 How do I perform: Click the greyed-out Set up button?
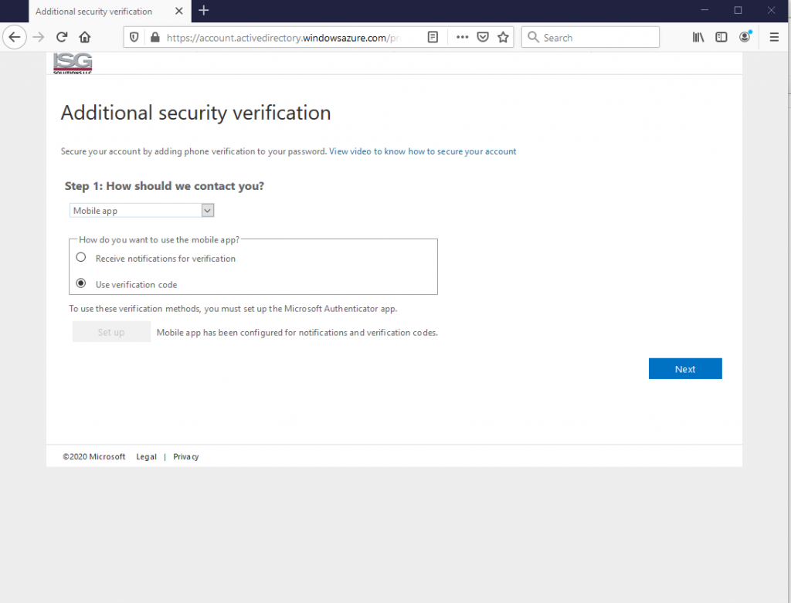click(x=111, y=332)
